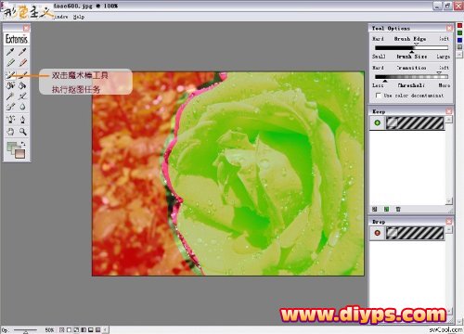The width and height of the screenshot is (464, 334).
Task: Select the red Drop eyedropper tool
Action: point(22,52)
